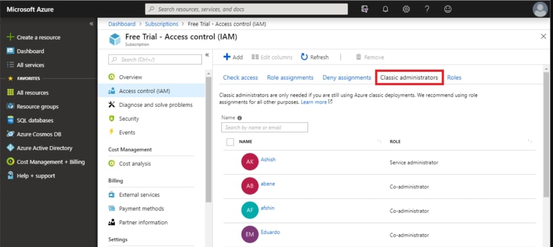This screenshot has height=247, width=553.
Task: Click the Azure Active Directory icon
Action: click(10, 148)
